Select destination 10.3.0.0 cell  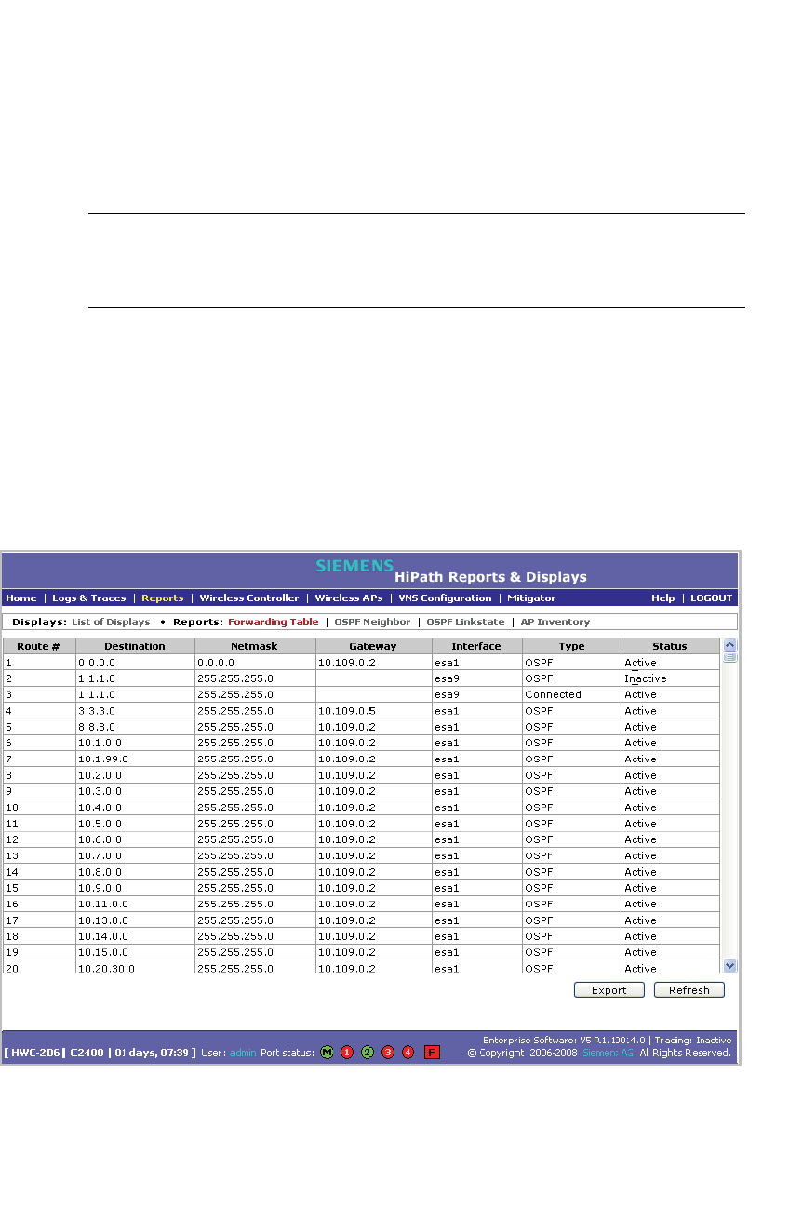click(135, 791)
